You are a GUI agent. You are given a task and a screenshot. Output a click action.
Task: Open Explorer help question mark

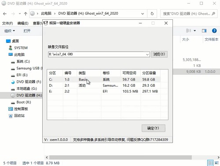point(214,31)
